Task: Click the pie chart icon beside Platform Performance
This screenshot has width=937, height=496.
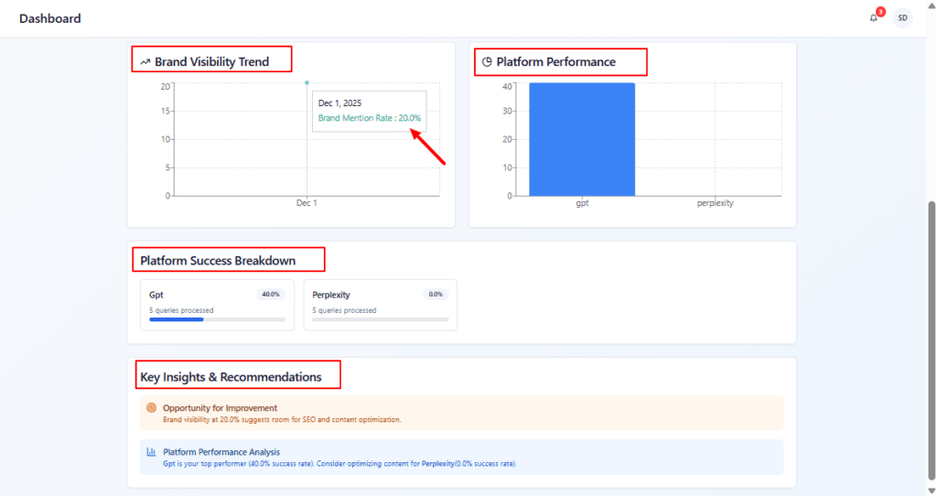Action: point(487,62)
